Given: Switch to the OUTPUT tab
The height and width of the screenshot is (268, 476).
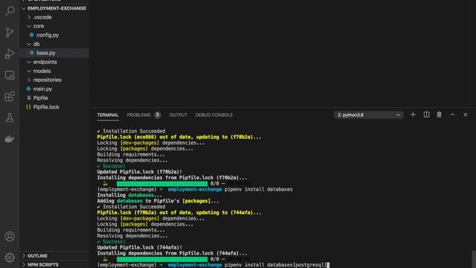Looking at the screenshot, I should coord(178,115).
